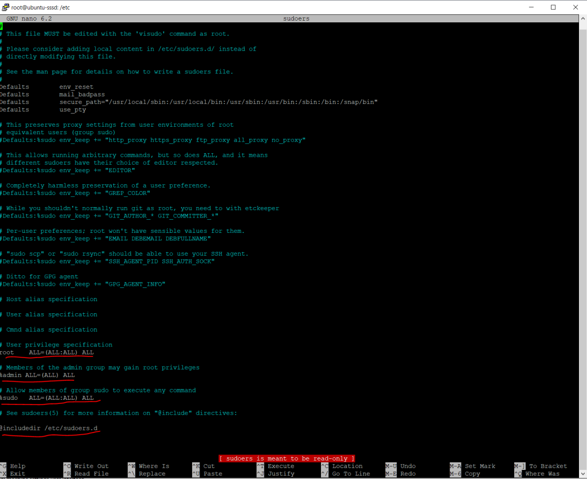
Task: Click the 'Defaults mail_badpass' line
Action: pos(52,95)
